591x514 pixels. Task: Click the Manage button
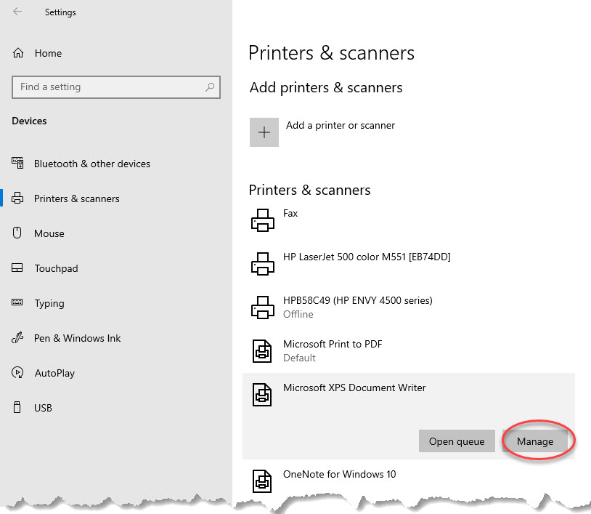coord(535,441)
